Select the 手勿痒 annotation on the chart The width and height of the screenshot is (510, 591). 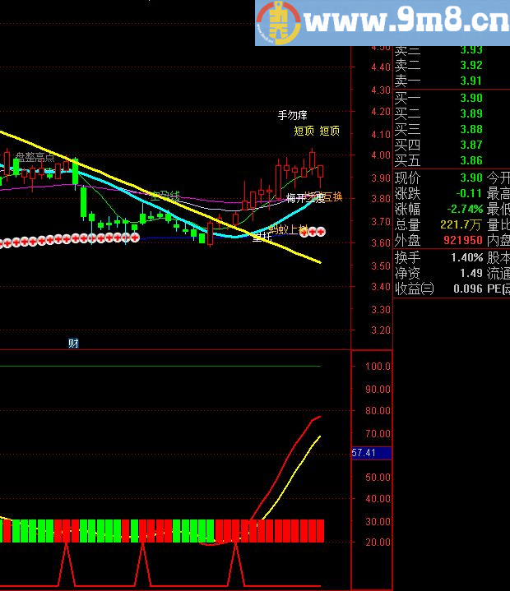coord(293,115)
